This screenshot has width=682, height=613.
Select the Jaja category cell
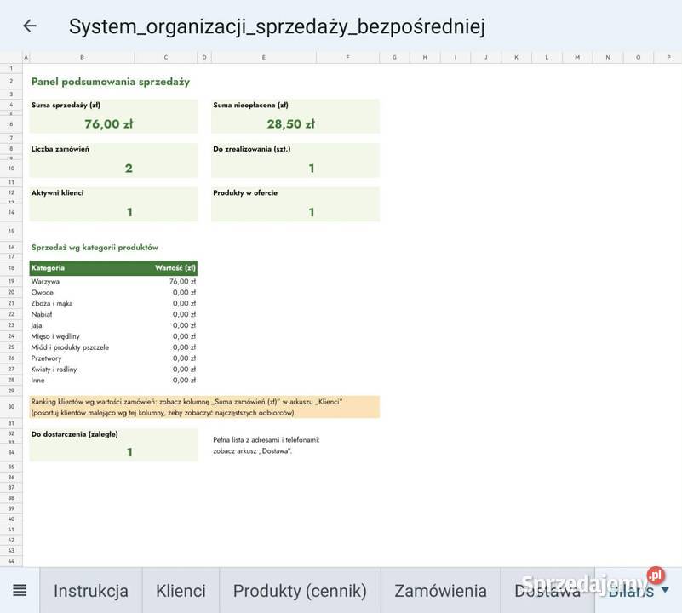[82, 325]
